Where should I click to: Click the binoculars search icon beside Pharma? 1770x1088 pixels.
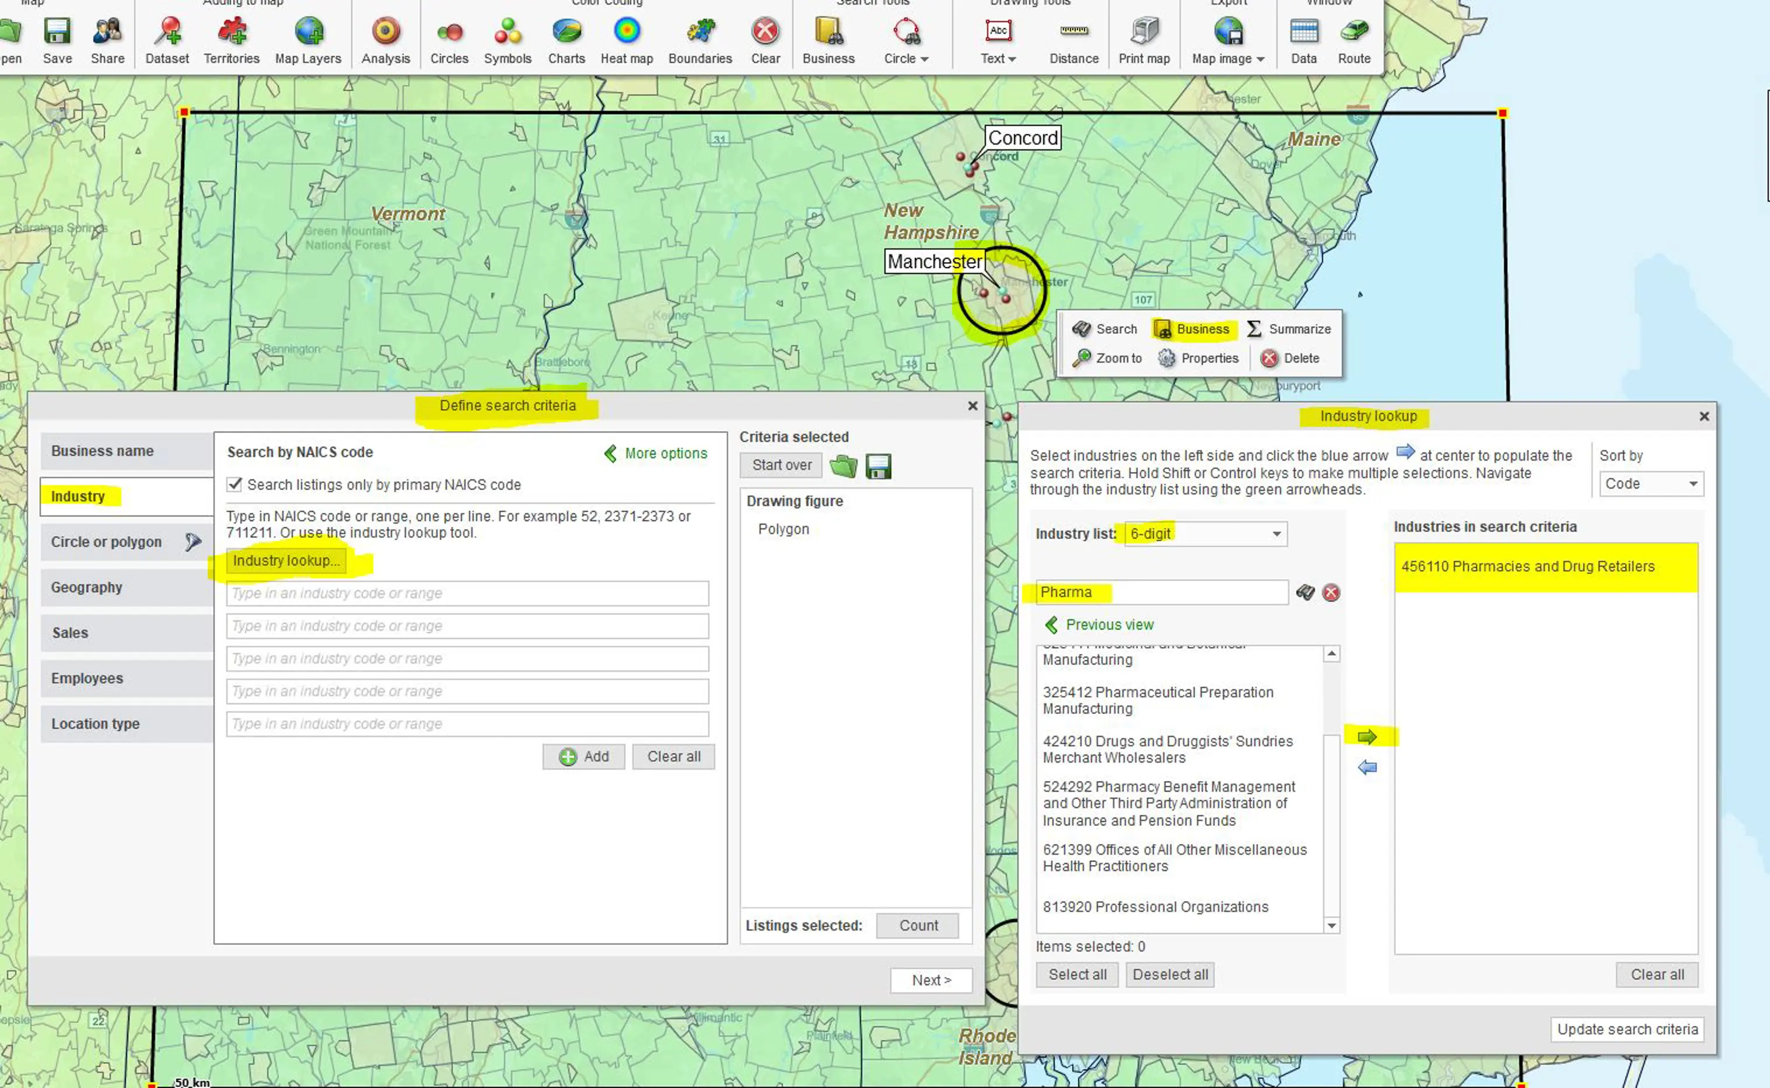1305,592
